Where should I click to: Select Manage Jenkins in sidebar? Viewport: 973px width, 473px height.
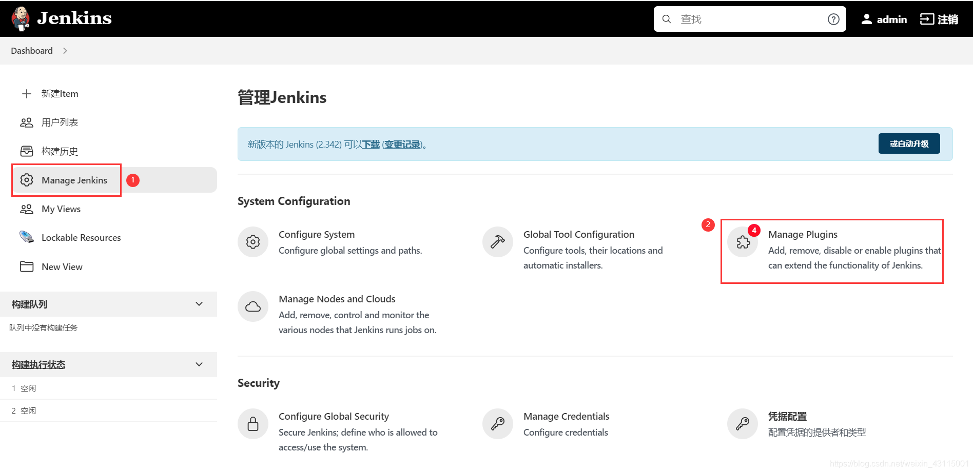74,180
